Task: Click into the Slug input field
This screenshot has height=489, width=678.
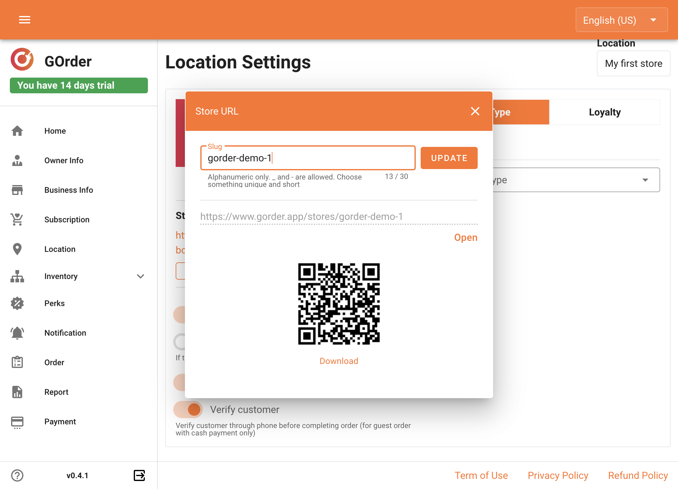Action: [x=308, y=158]
